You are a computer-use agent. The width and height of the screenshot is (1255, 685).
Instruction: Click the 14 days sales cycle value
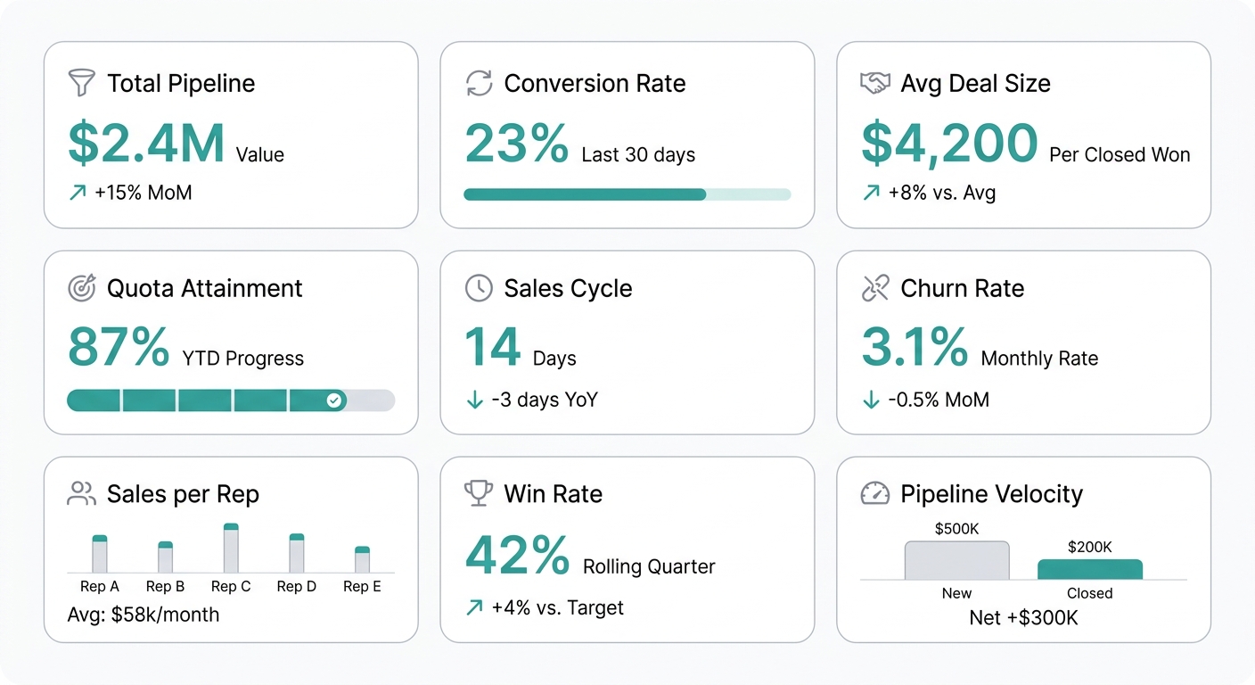click(493, 347)
